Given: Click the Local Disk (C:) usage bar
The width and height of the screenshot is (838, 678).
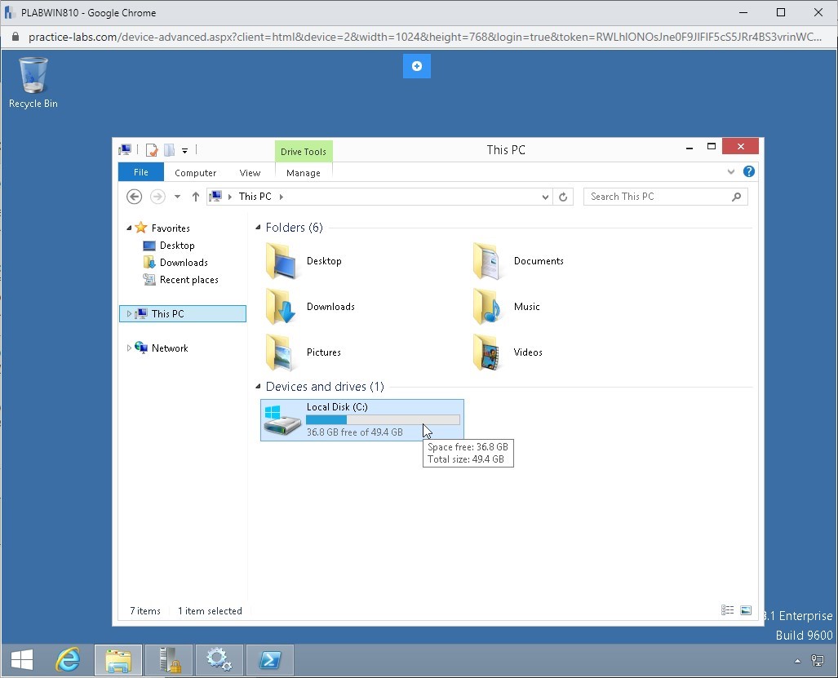Looking at the screenshot, I should click(x=383, y=420).
